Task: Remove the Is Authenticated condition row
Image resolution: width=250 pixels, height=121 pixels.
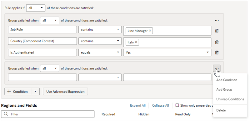Action: 217,52
